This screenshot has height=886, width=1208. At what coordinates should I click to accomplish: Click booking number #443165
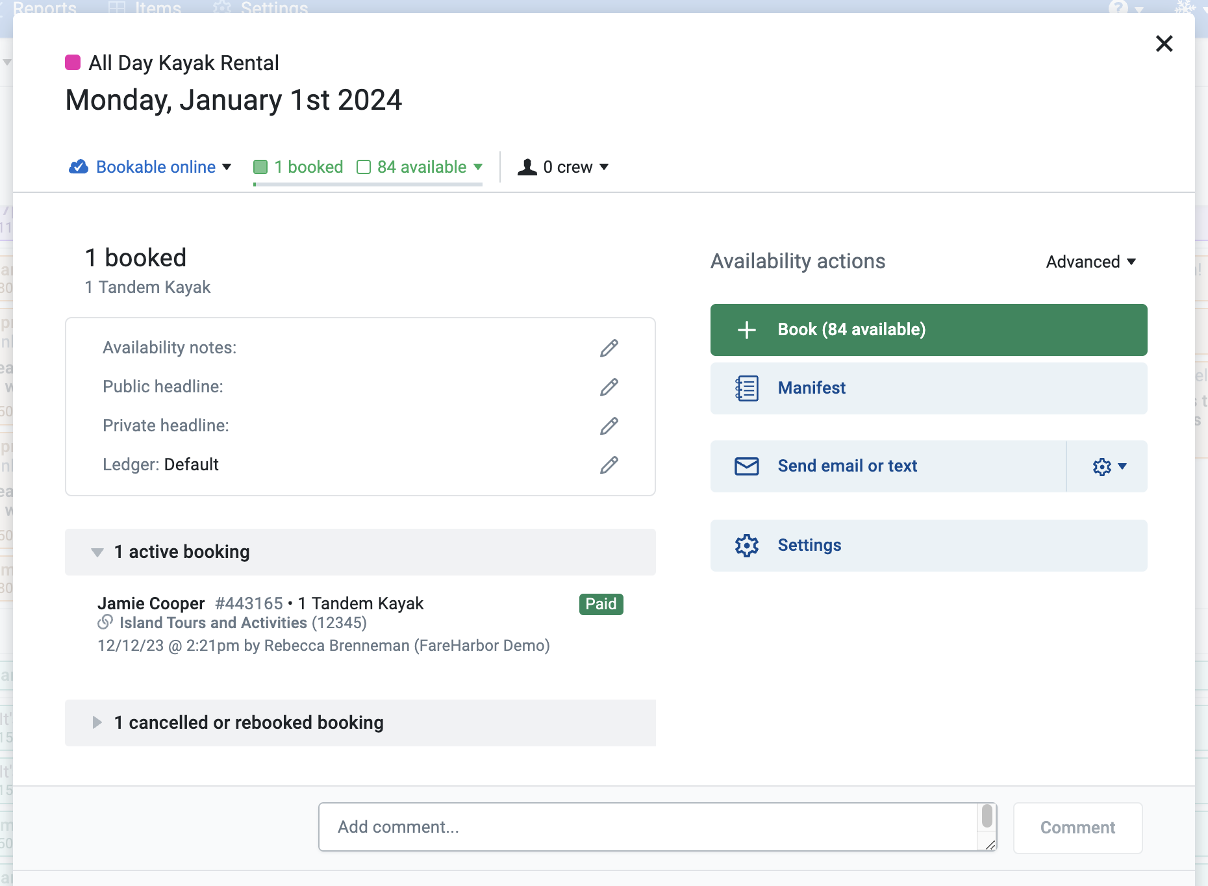pyautogui.click(x=249, y=603)
